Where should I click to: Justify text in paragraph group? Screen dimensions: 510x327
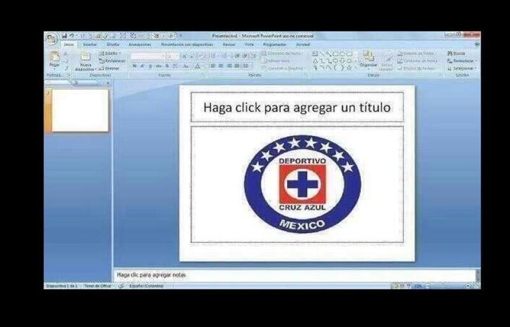point(237,66)
